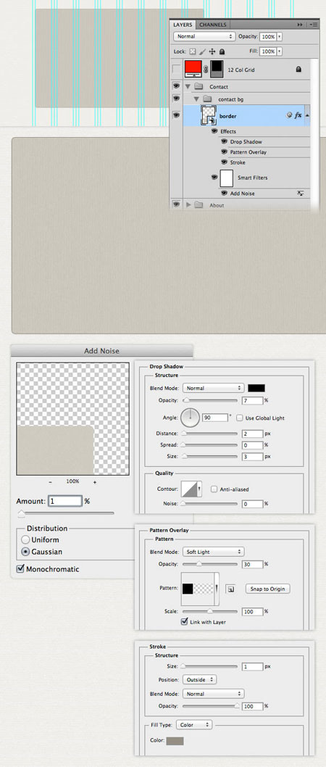Open the layer blend mode Normal dropdown
This screenshot has width=326, height=767.
coord(204,37)
